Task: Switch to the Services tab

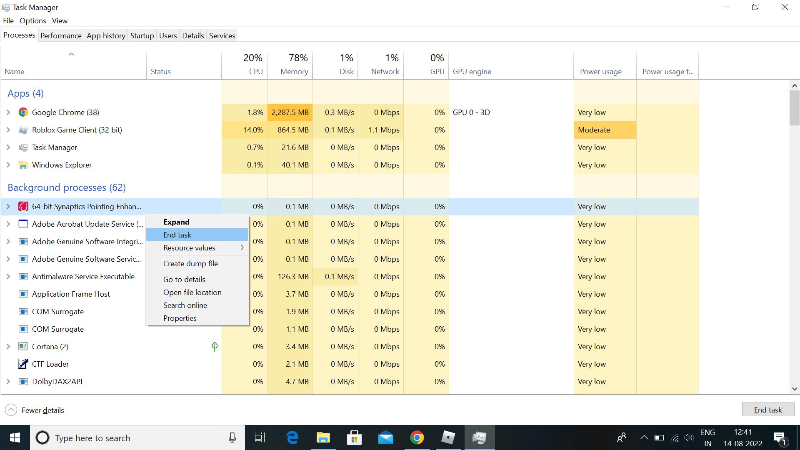Action: pos(222,36)
